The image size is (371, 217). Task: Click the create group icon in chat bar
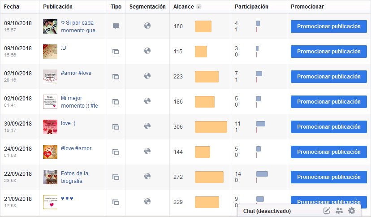339,211
